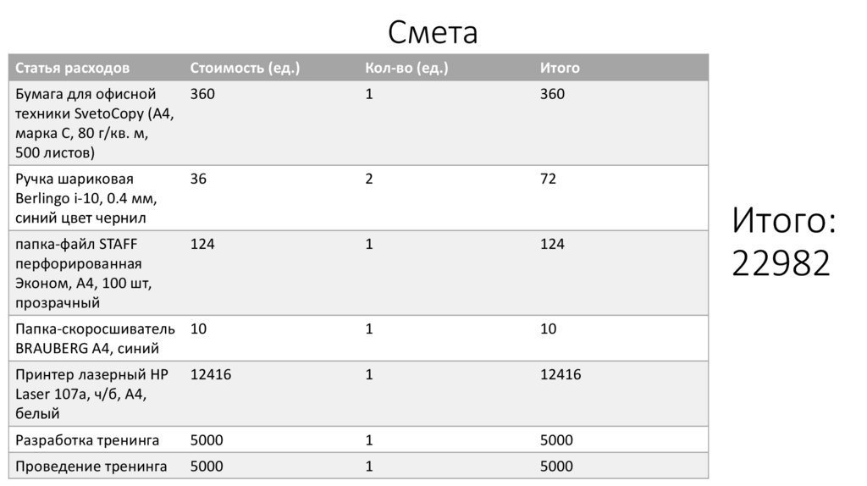Click the SvetoCopy paper item cell
The height and width of the screenshot is (486, 867).
coord(95,123)
